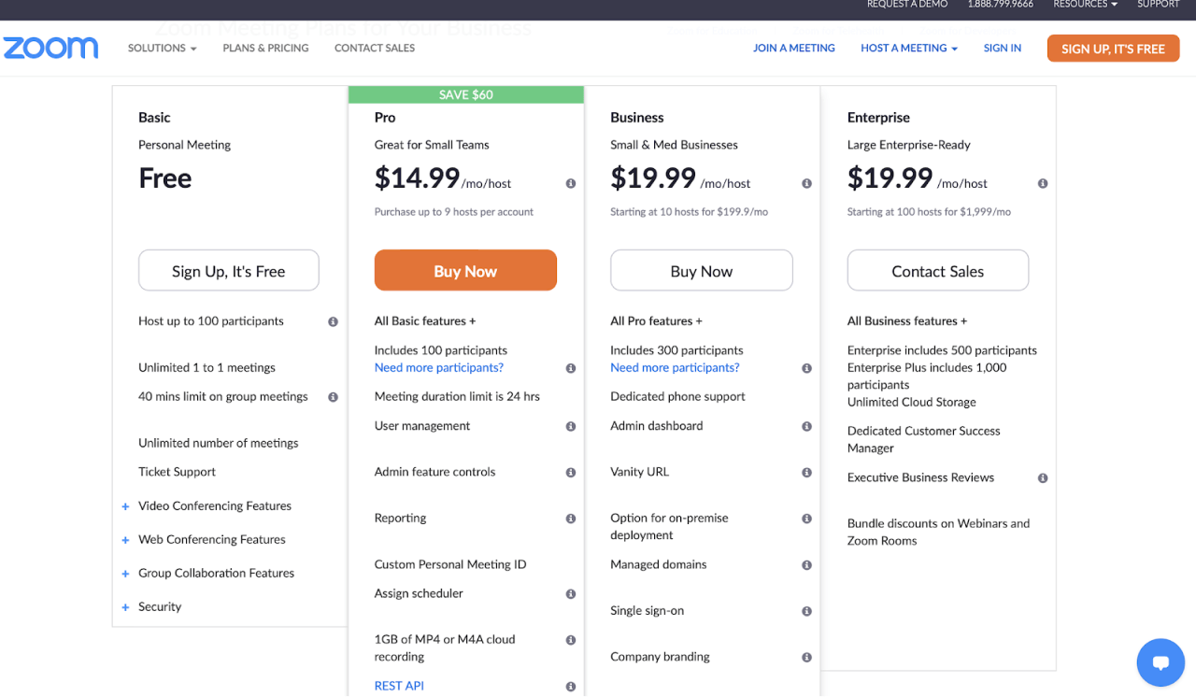1196x697 pixels.
Task: Show info icon beside Pro $14.99 price
Action: point(571,184)
